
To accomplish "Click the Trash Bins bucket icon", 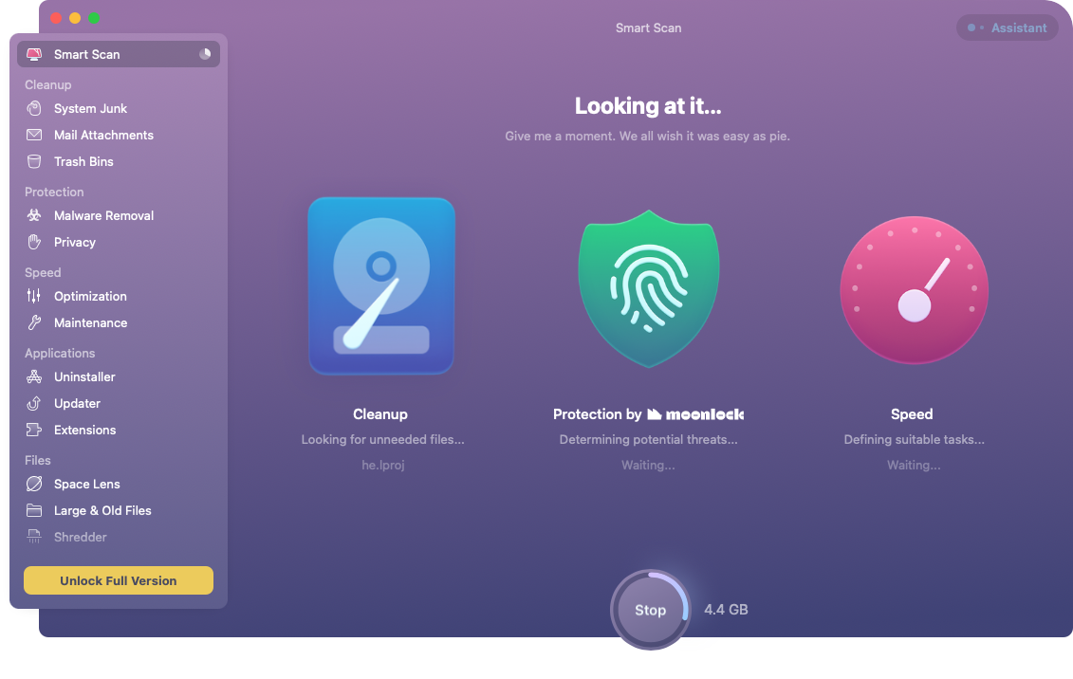I will pyautogui.click(x=34, y=161).
